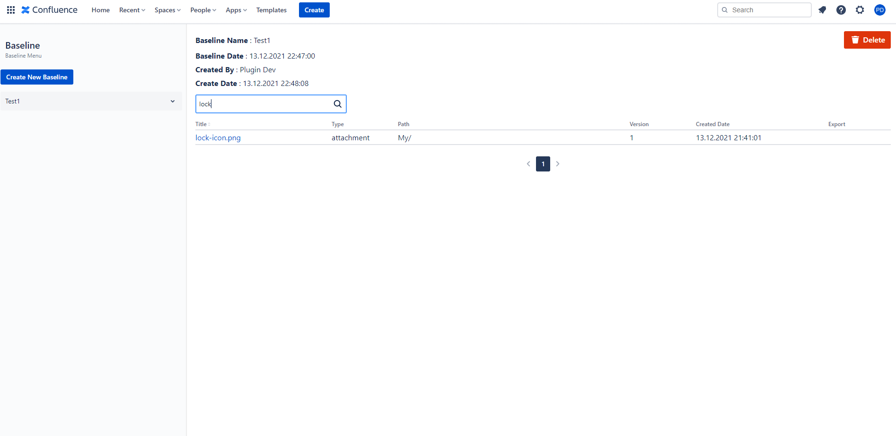Viewport: 896px width, 436px height.
Task: Go to the previous page arrow
Action: pos(528,164)
